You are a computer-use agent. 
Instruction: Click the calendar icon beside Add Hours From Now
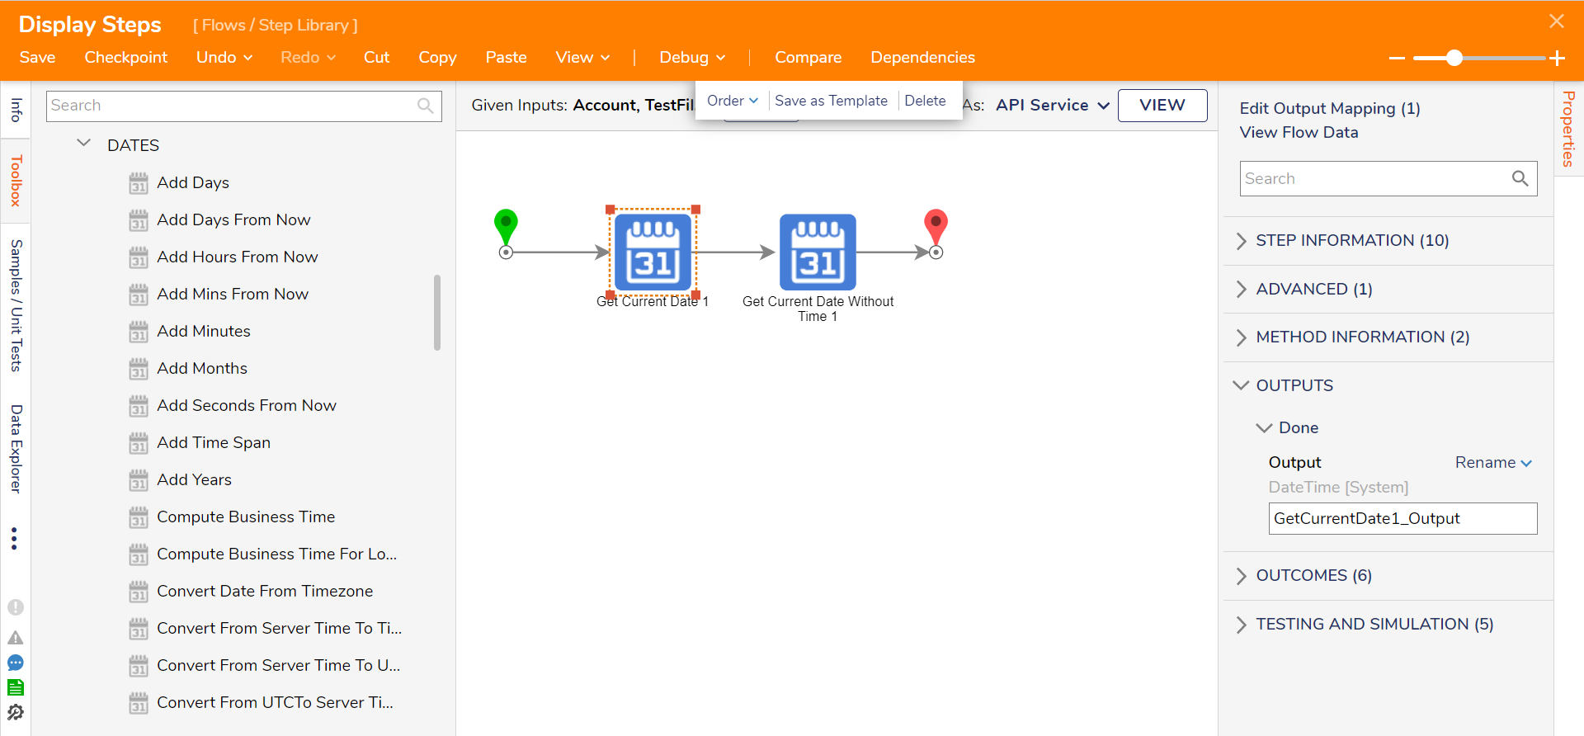(x=139, y=257)
